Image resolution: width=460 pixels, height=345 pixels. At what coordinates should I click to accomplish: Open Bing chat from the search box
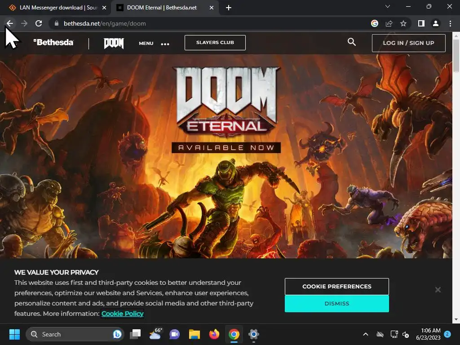click(x=117, y=334)
